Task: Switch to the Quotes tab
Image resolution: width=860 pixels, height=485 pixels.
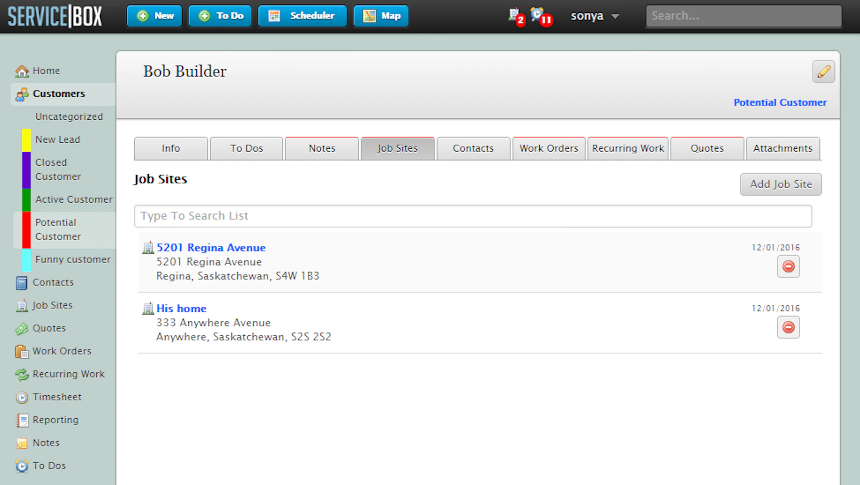Action: point(707,148)
